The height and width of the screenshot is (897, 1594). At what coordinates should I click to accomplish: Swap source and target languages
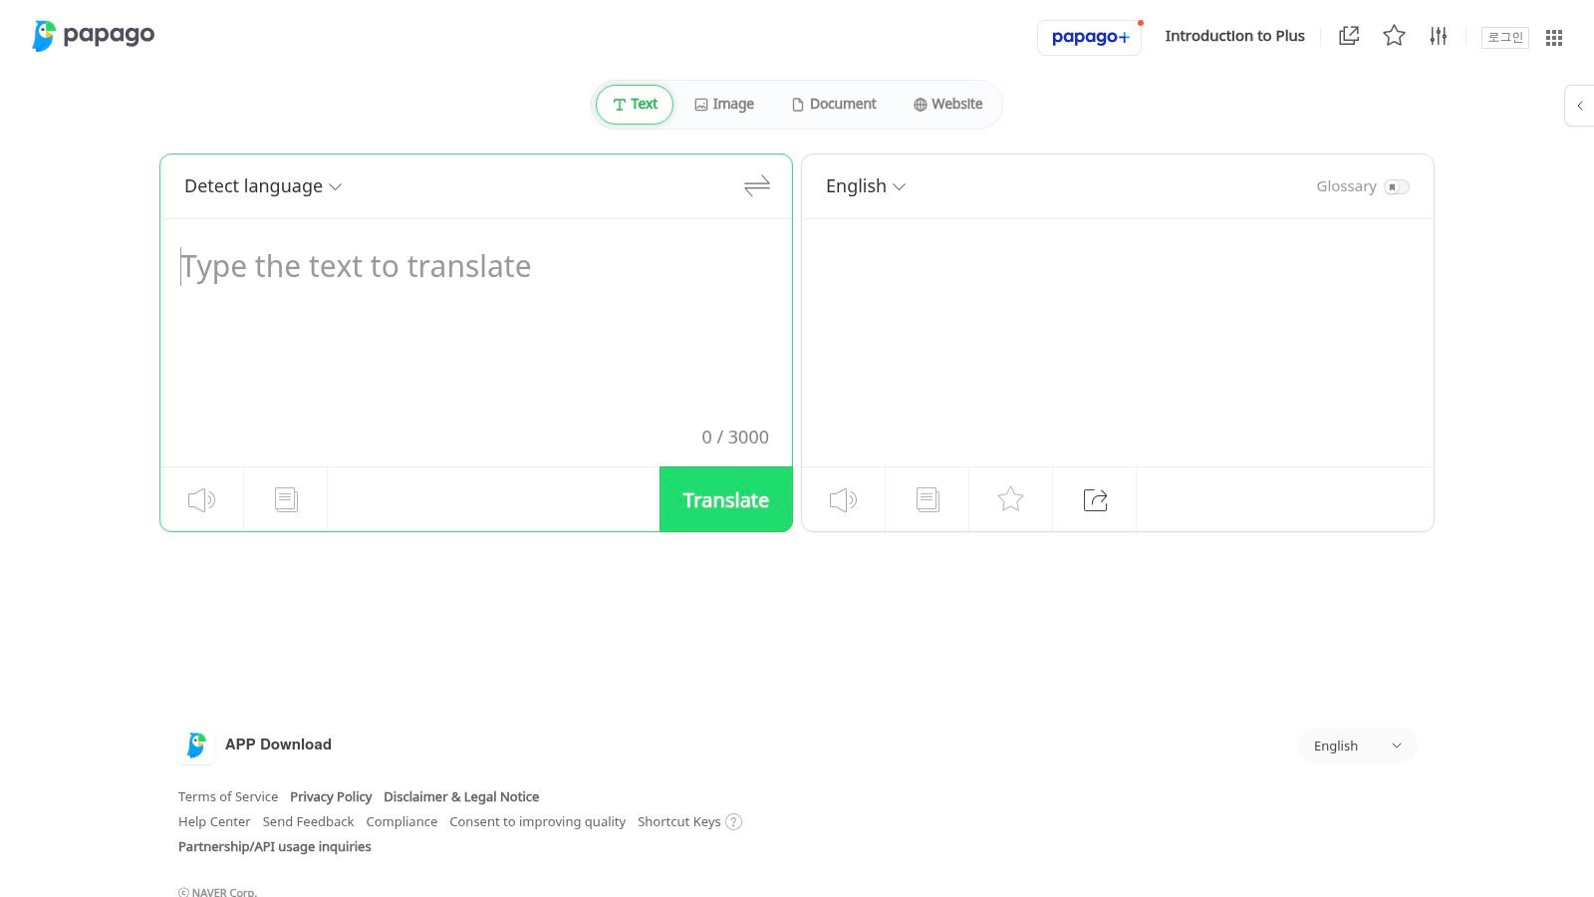[756, 186]
